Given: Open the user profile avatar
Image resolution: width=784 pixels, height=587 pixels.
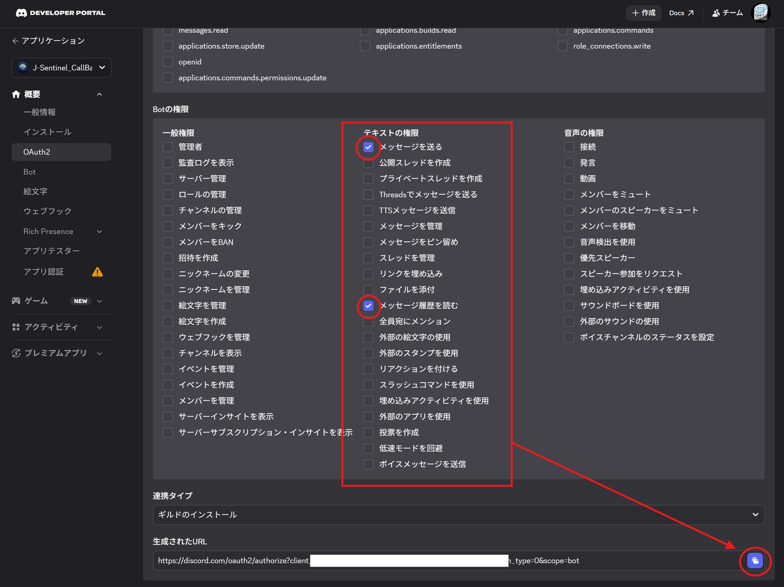Looking at the screenshot, I should click(760, 13).
